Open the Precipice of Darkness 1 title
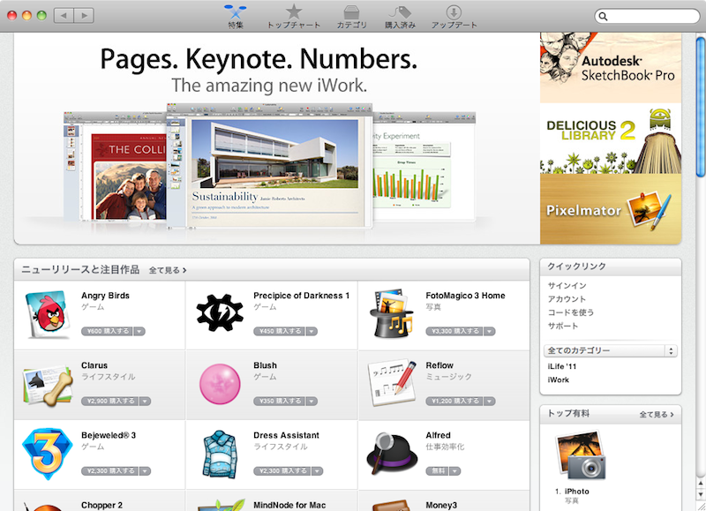This screenshot has height=511, width=706. coord(301,296)
